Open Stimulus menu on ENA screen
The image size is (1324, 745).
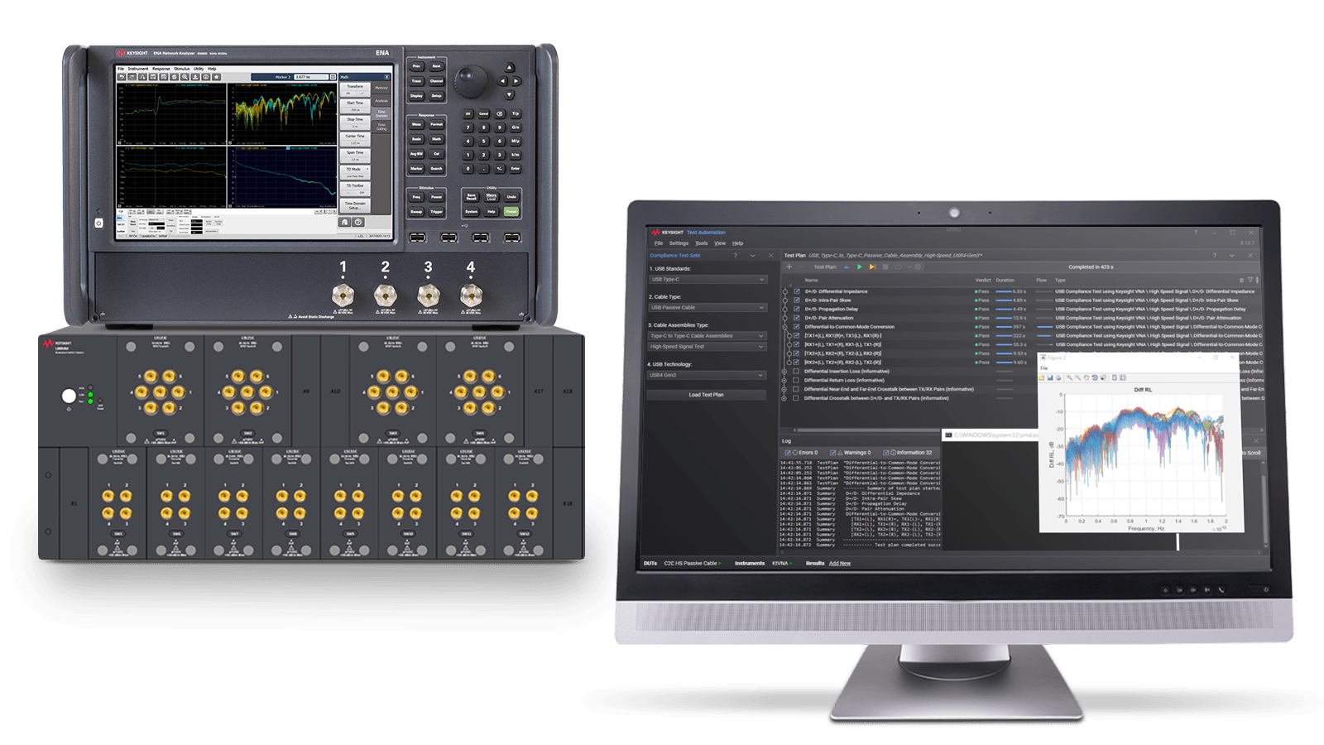coord(182,69)
